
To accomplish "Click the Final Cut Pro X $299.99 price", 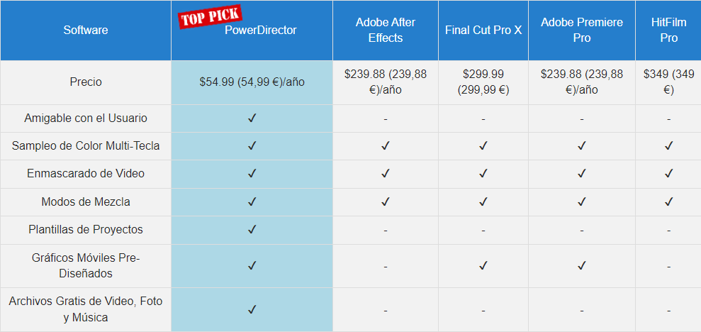I will [x=483, y=82].
